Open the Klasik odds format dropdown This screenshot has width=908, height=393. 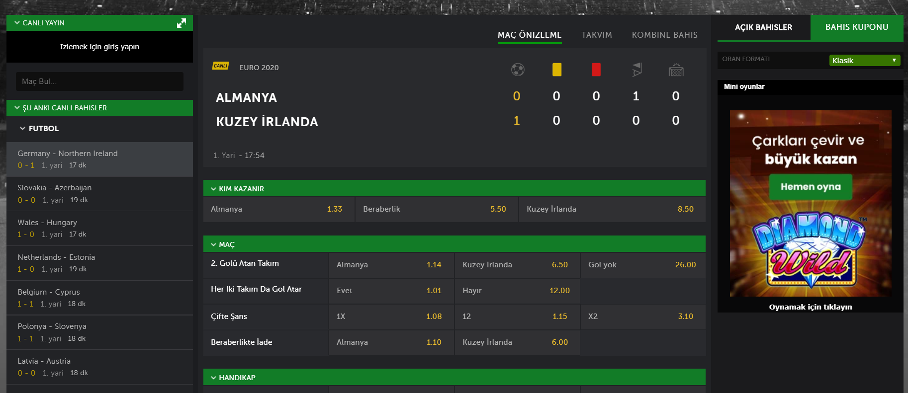tap(864, 60)
